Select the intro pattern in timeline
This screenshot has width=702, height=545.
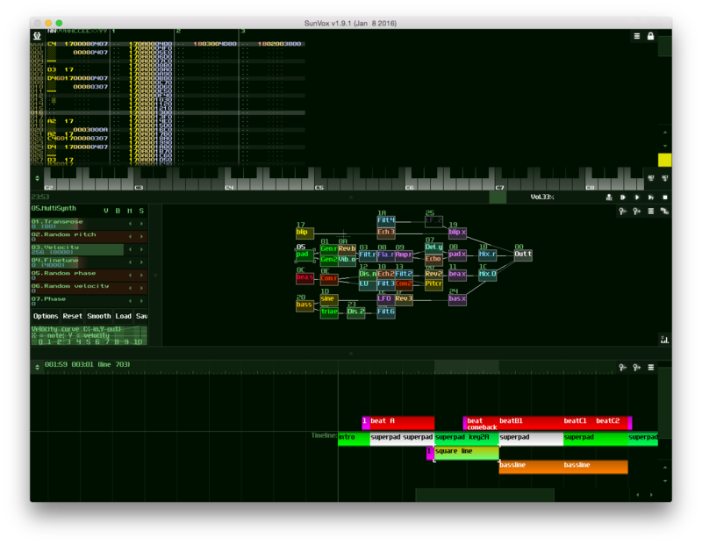click(x=354, y=439)
